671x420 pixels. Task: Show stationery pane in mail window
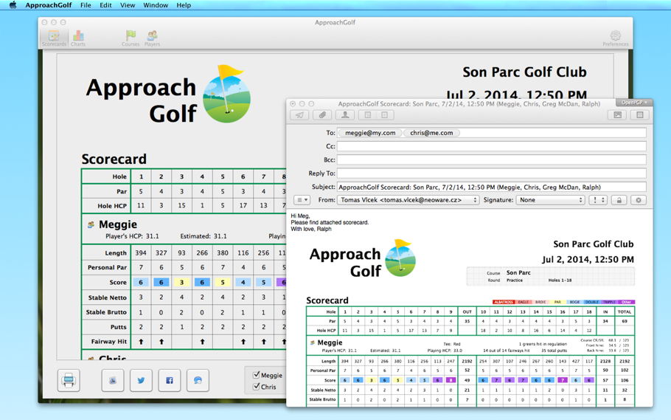point(640,115)
